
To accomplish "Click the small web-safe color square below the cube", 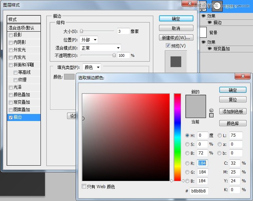I will [211, 115].
